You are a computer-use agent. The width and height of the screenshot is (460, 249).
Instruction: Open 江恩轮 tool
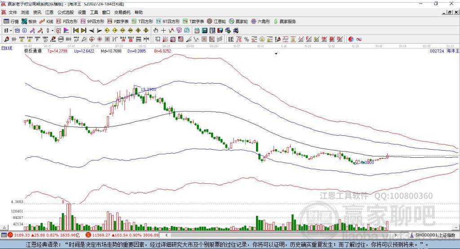(x=217, y=22)
